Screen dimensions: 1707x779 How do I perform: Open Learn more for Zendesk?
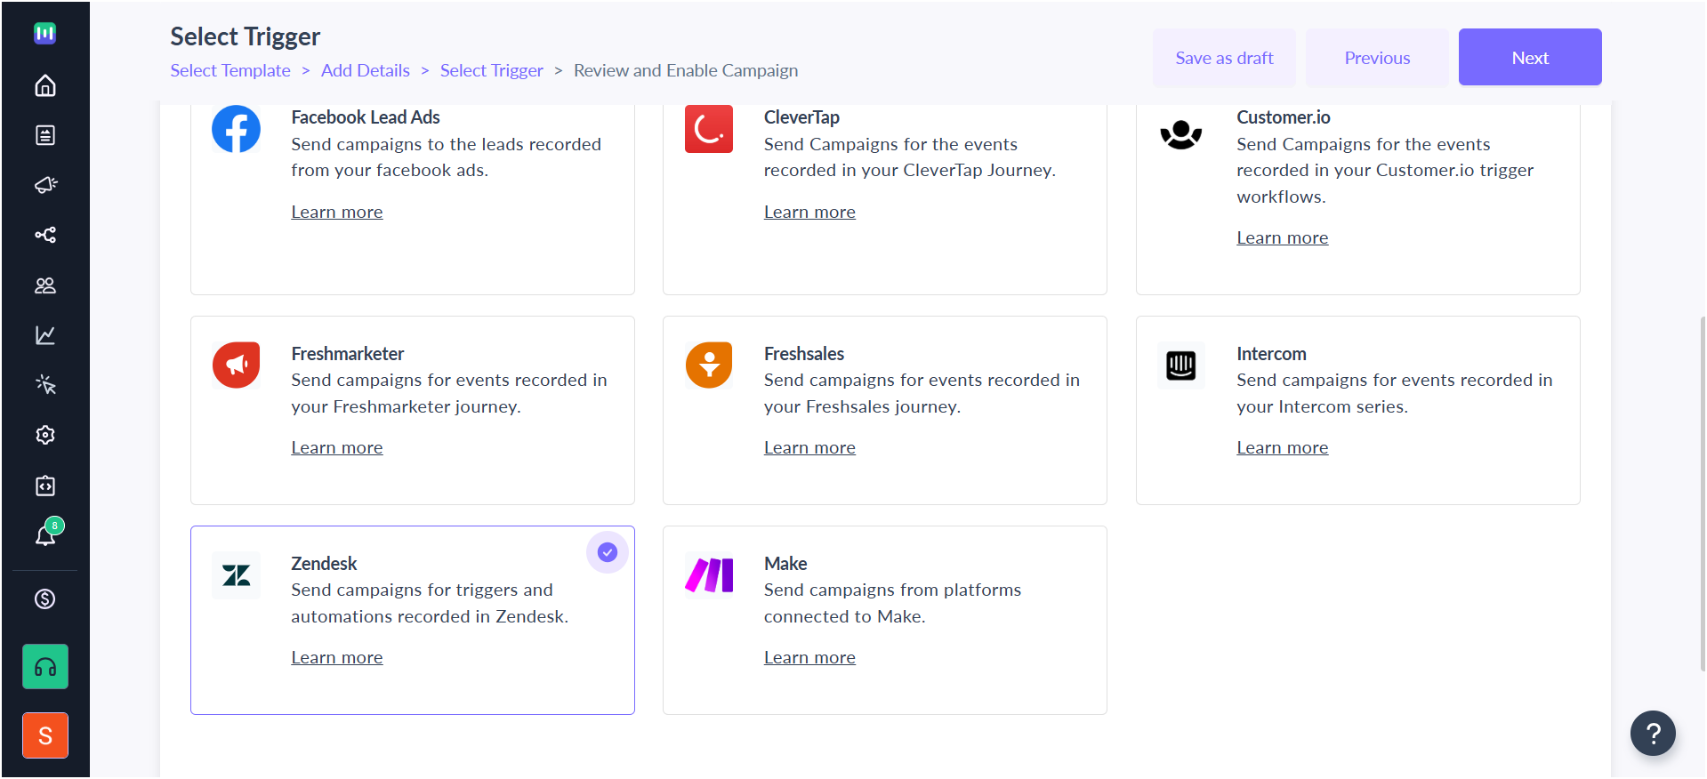click(x=337, y=657)
